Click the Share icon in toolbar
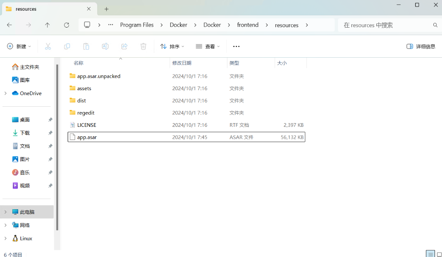Screen dimensions: 442x257 [x=124, y=47]
